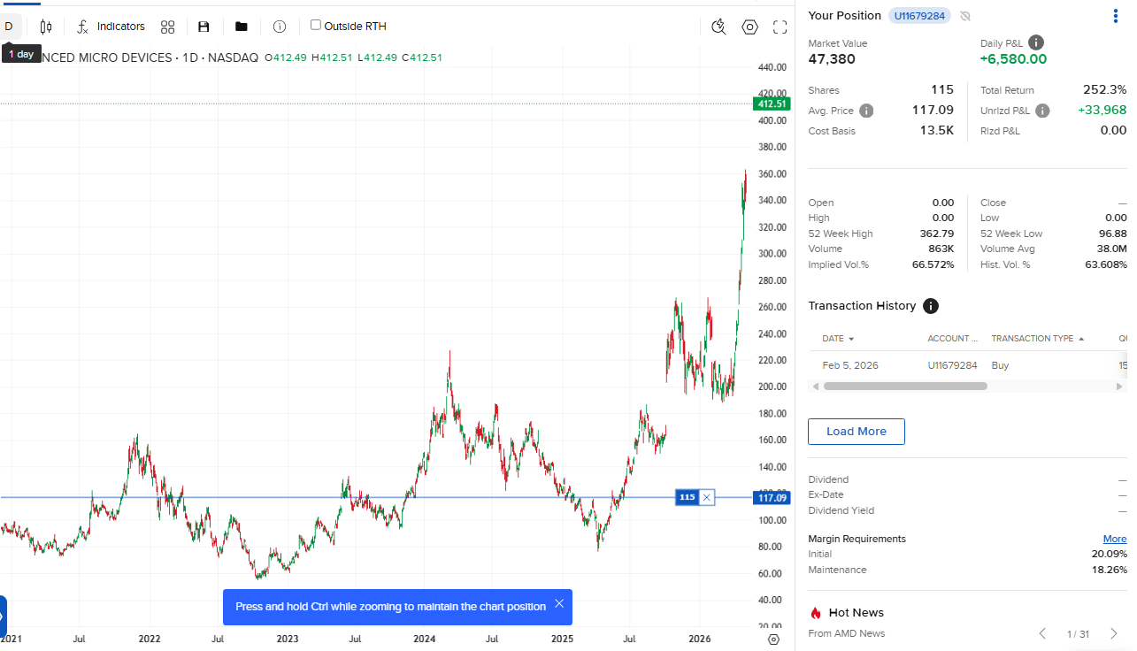Sort transactions by DATE column arrow
The height and width of the screenshot is (651, 1137).
[851, 339]
